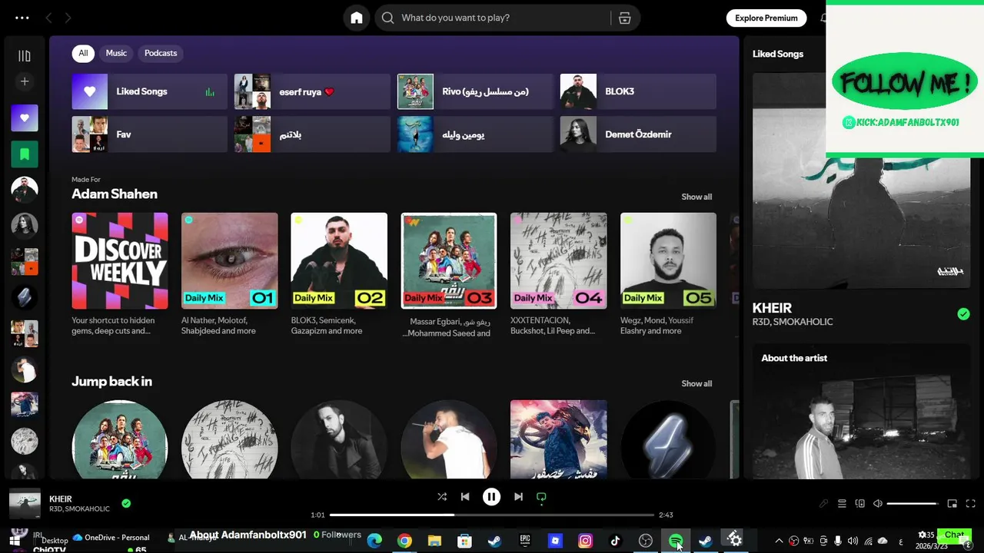Open Your Episodes green bookmark in sidebar

click(x=25, y=154)
